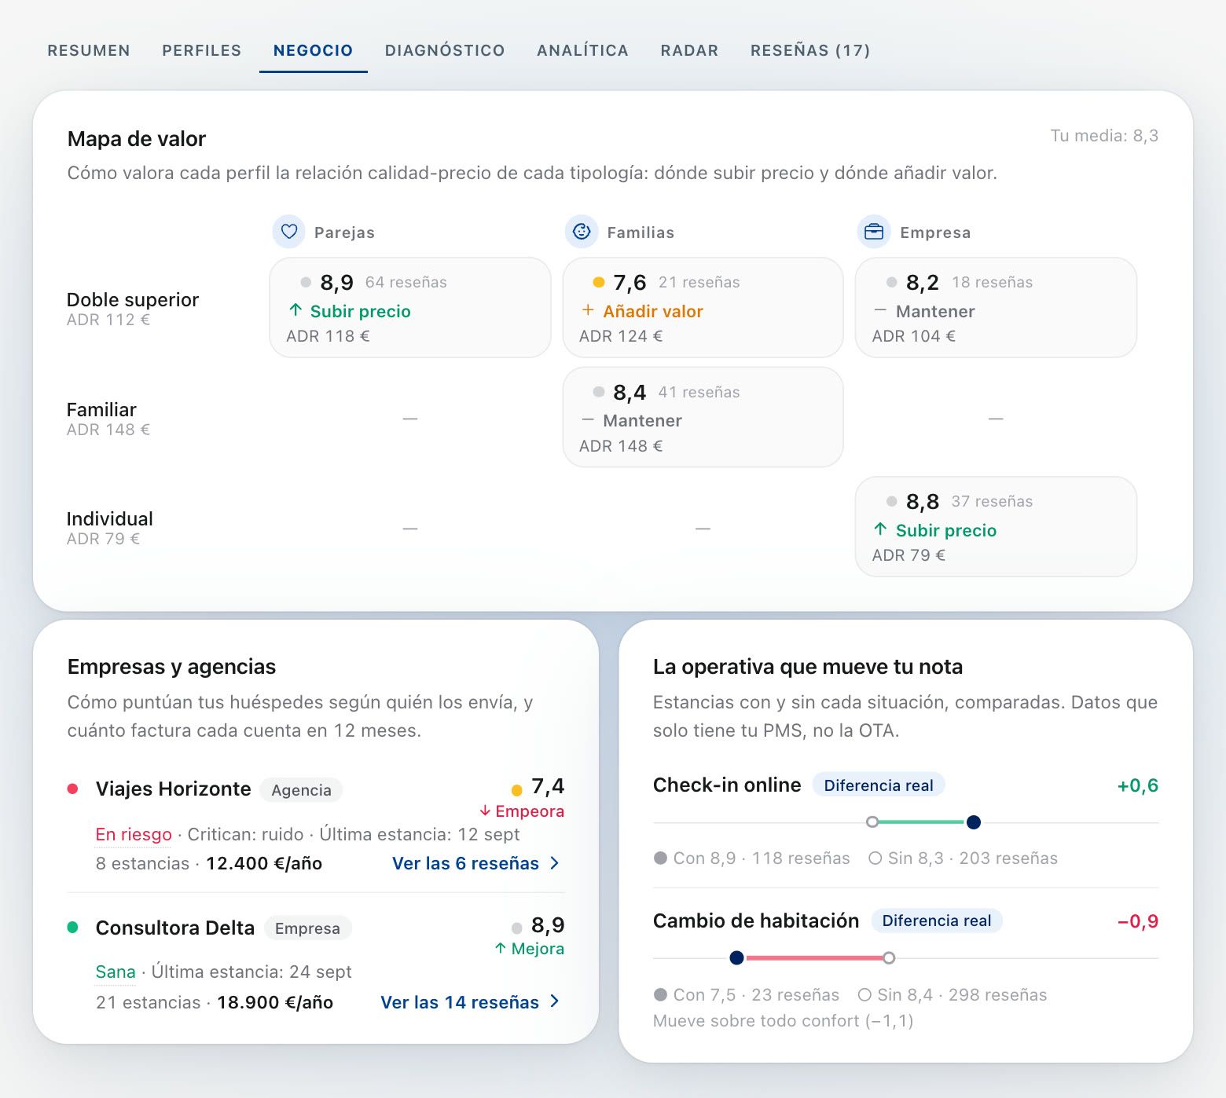Select the Negocio tab
The width and height of the screenshot is (1226, 1098).
pos(313,50)
